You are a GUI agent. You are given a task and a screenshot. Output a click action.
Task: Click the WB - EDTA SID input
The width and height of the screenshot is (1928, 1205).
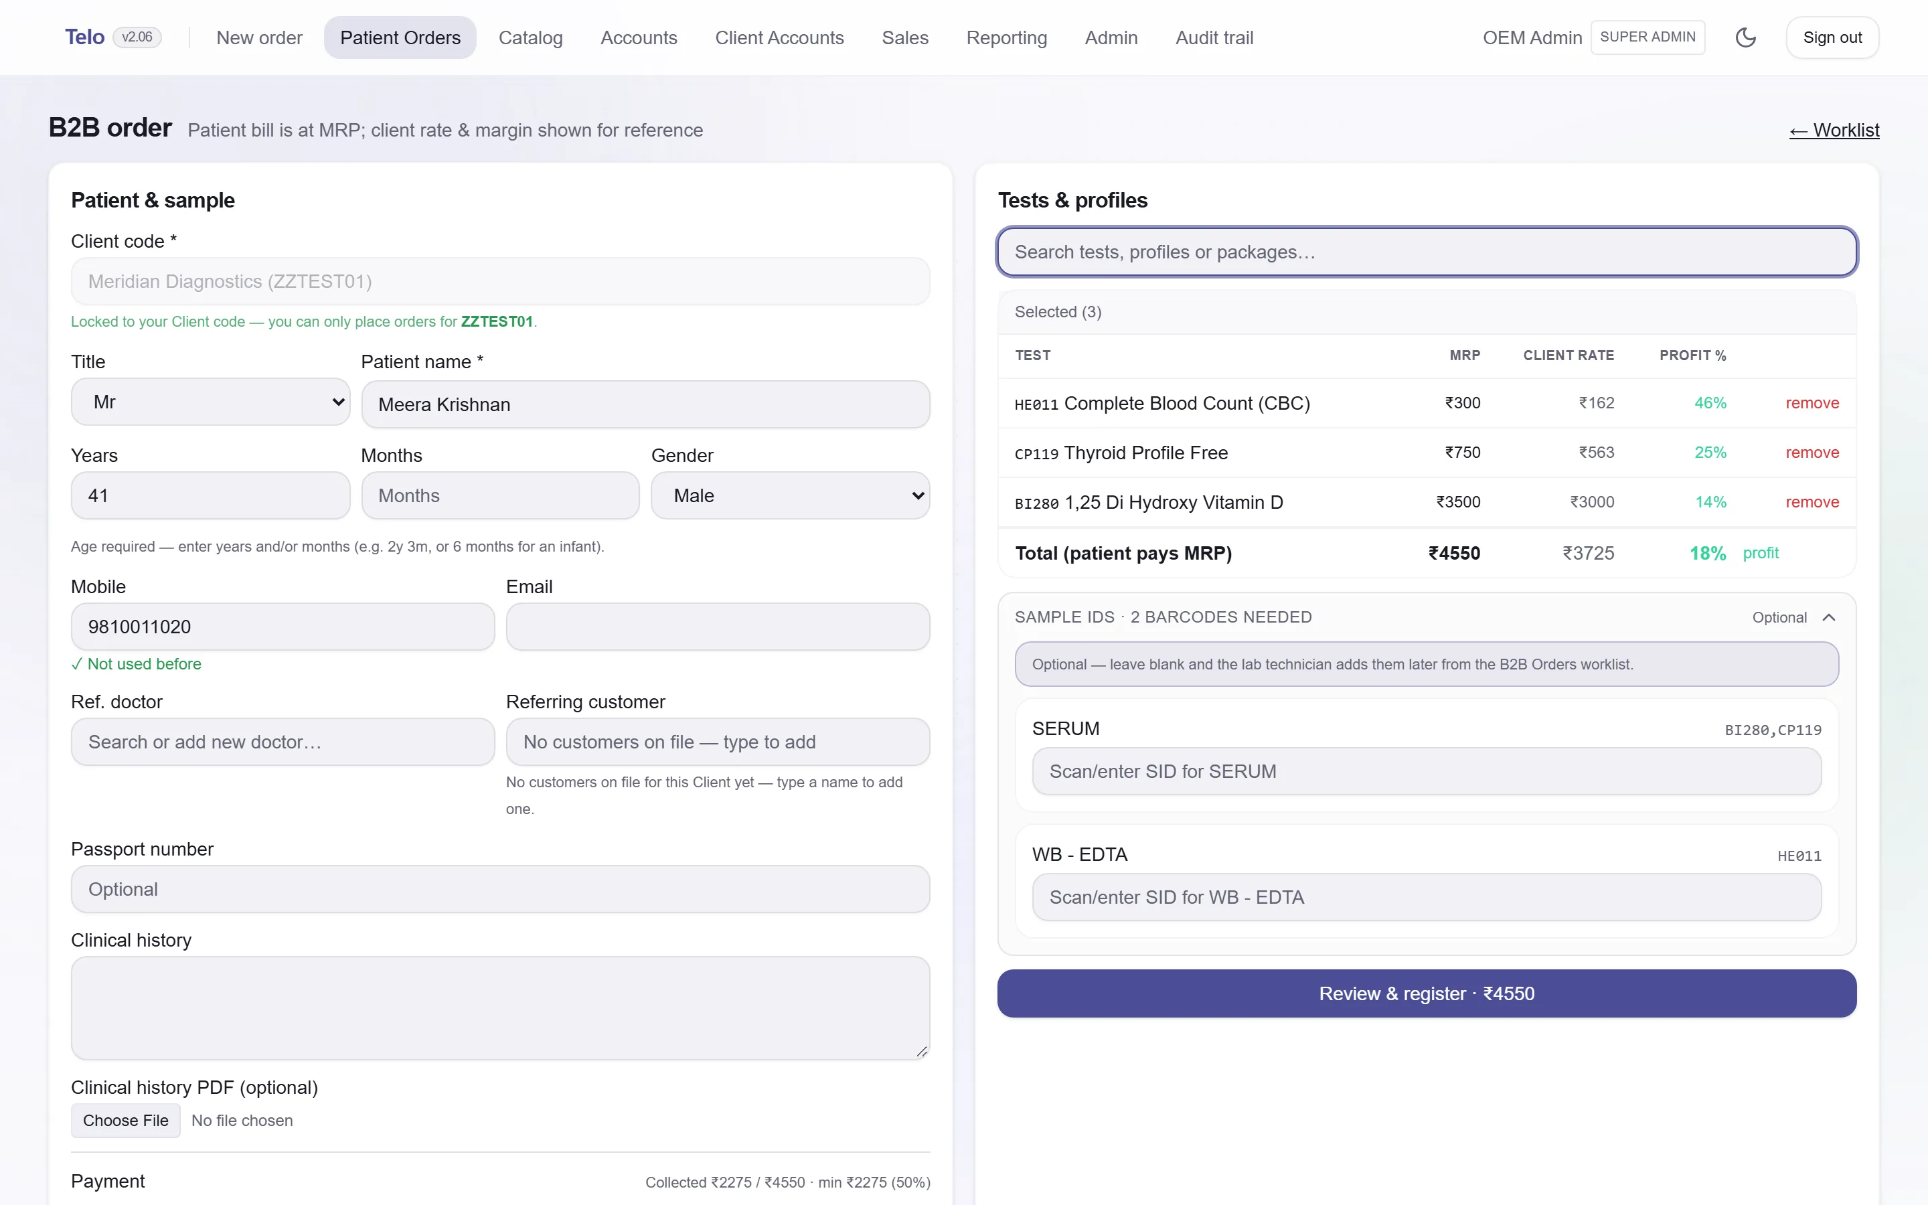1426,897
